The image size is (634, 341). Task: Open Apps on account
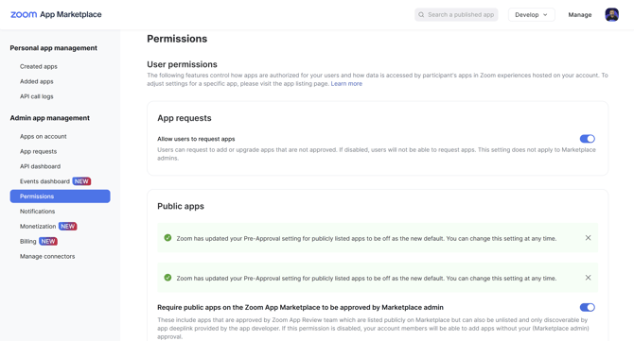(x=44, y=136)
